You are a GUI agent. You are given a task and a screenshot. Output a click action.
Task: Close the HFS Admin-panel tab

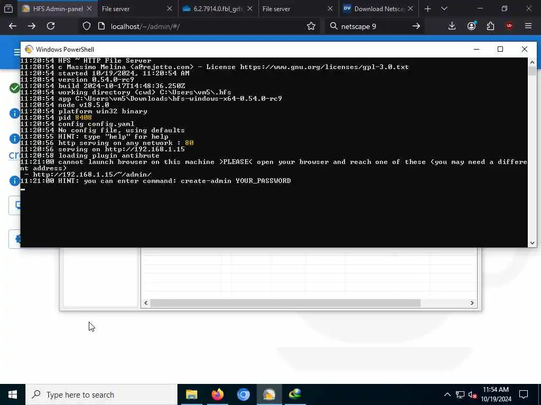(x=89, y=9)
